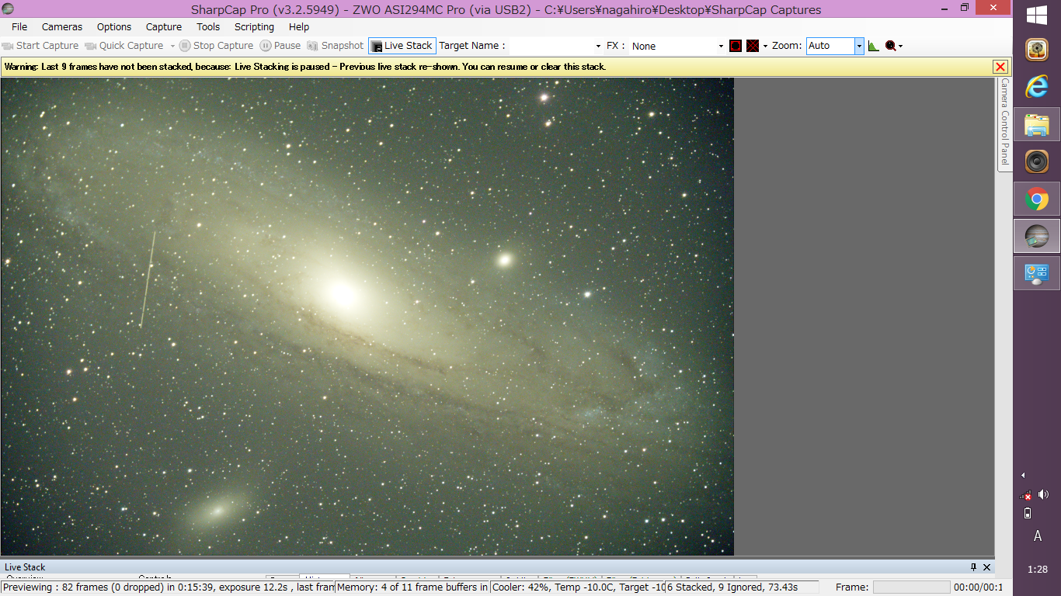This screenshot has height=596, width=1061.
Task: Click the Quick Capture toolbar button
Action: click(124, 46)
